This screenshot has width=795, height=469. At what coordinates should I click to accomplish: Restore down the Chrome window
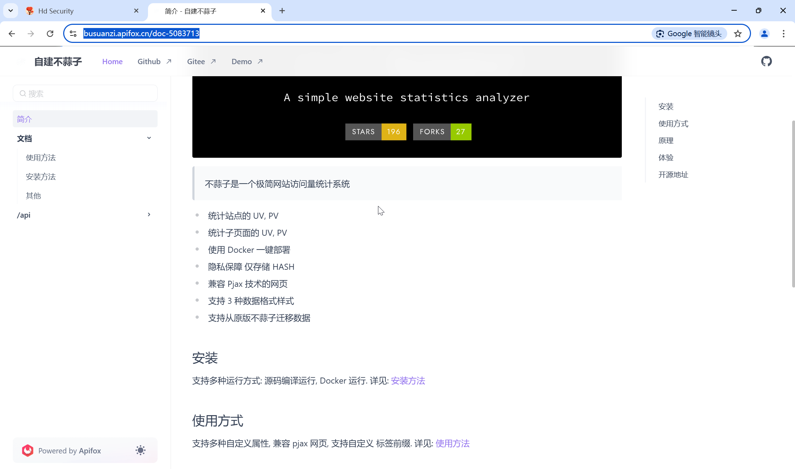click(x=758, y=11)
